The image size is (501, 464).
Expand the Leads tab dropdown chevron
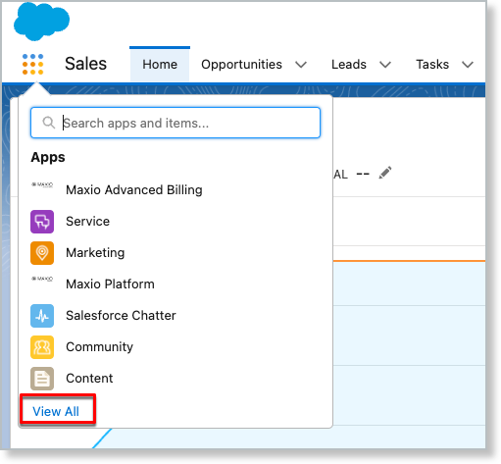[x=385, y=65]
